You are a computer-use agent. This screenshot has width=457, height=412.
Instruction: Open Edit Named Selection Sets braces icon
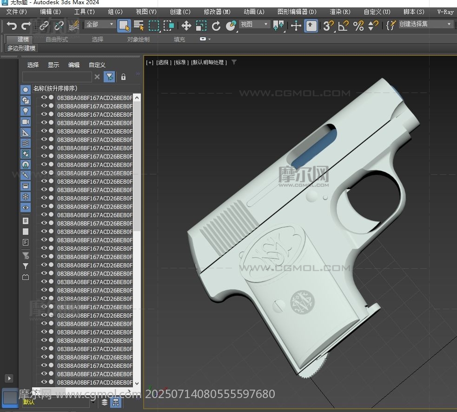pyautogui.click(x=391, y=26)
